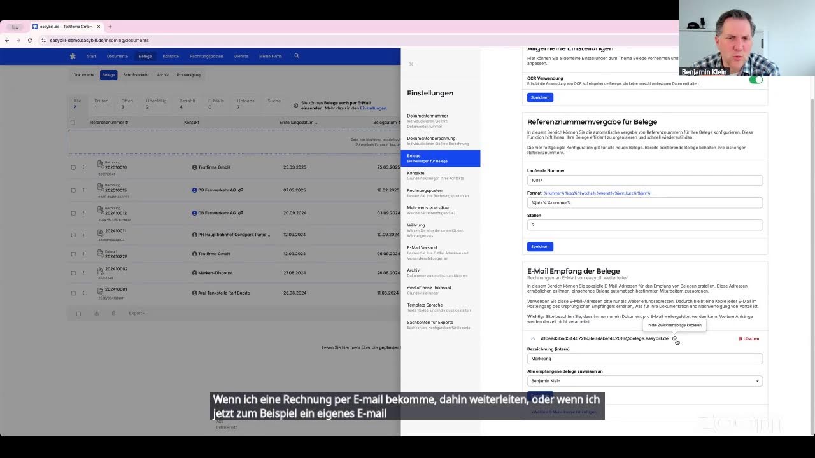The height and width of the screenshot is (458, 815).
Task: Tick the bottom bulk-action checkbox
Action: point(78,314)
